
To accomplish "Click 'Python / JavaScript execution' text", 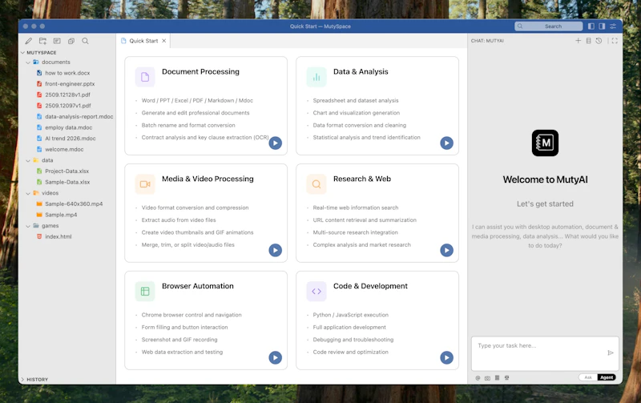I will pos(351,315).
